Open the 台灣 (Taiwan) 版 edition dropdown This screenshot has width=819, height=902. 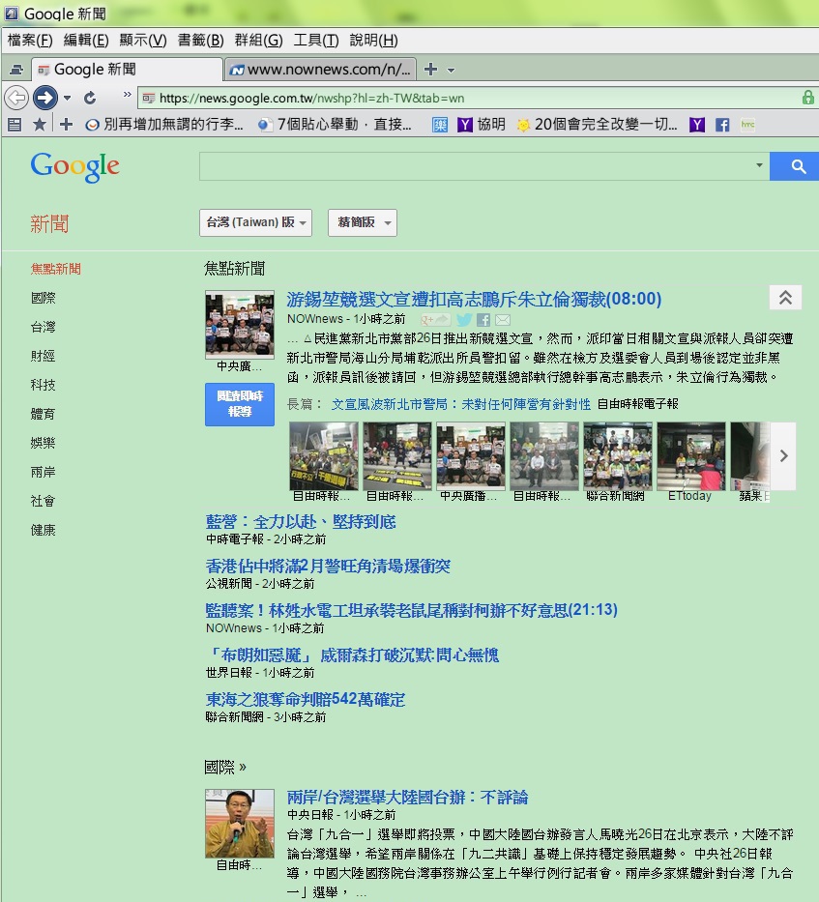(x=255, y=222)
